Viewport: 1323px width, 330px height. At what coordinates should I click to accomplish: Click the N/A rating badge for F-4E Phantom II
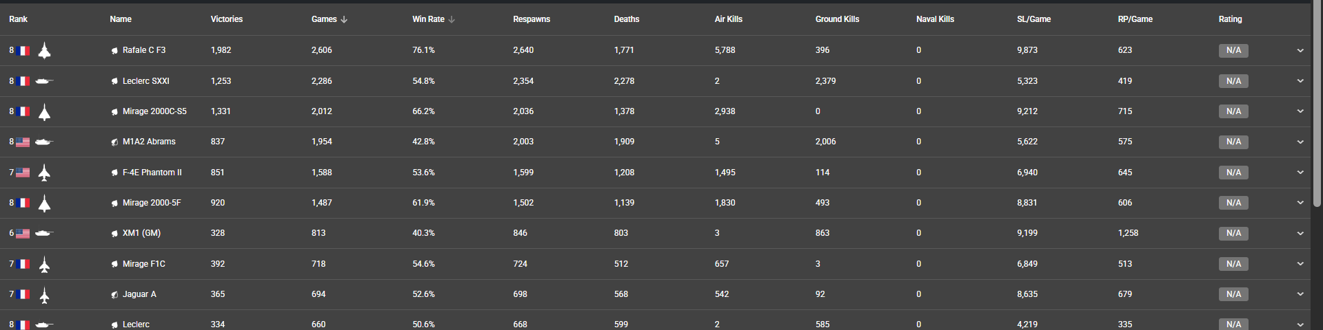pos(1233,173)
